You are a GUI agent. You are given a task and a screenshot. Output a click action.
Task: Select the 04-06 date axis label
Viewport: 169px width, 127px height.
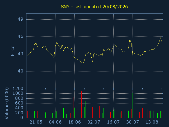click(x=55, y=122)
